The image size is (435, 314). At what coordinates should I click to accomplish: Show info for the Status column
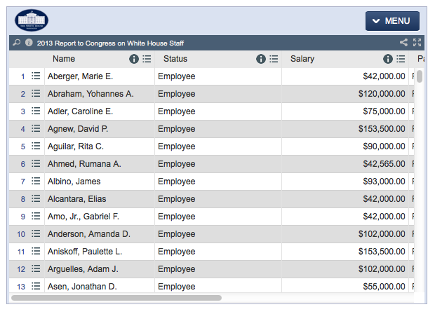(261, 60)
